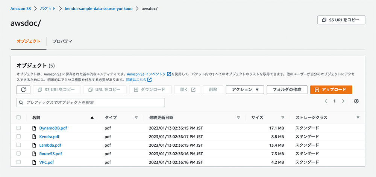Switch to the オブジェクト tab

(x=29, y=41)
